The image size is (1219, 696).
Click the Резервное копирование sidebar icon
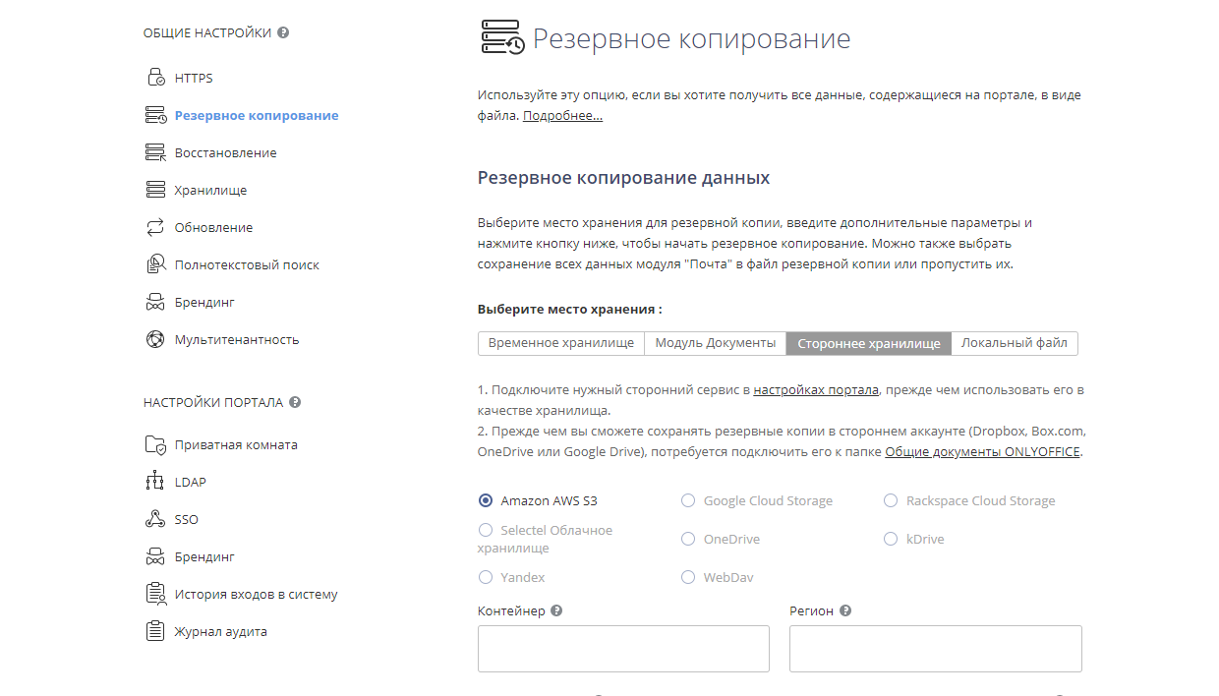(x=155, y=115)
